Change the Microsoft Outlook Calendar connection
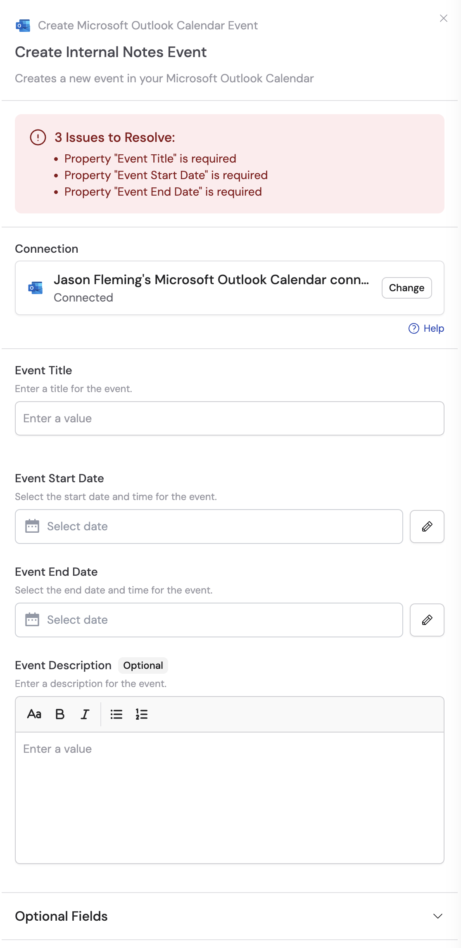The image size is (461, 948). coord(406,288)
